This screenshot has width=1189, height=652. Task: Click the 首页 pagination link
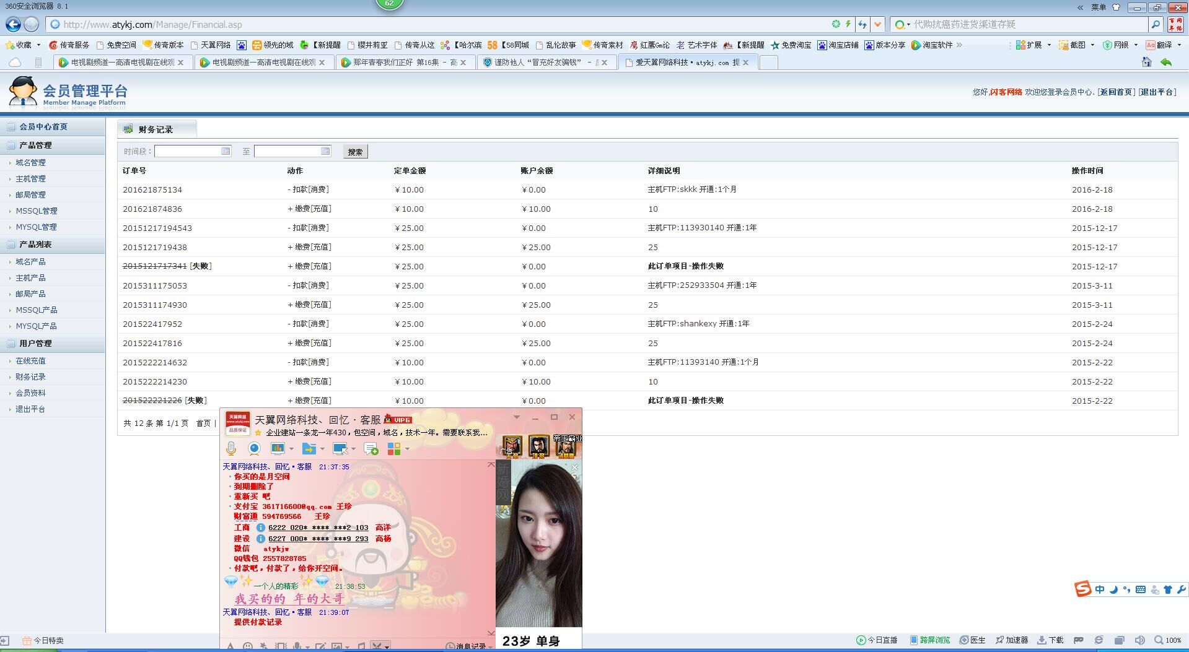tap(203, 424)
